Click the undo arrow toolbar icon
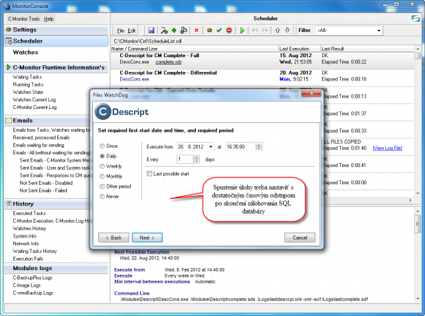This screenshot has height=316, width=425. 255,31
